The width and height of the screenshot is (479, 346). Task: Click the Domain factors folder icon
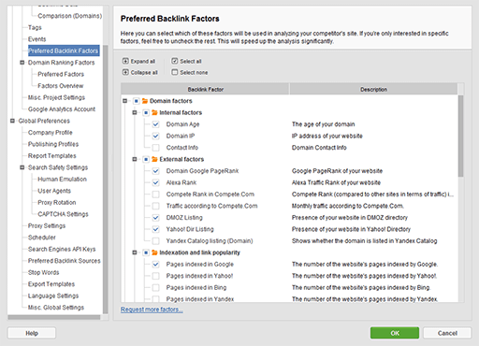tap(145, 101)
